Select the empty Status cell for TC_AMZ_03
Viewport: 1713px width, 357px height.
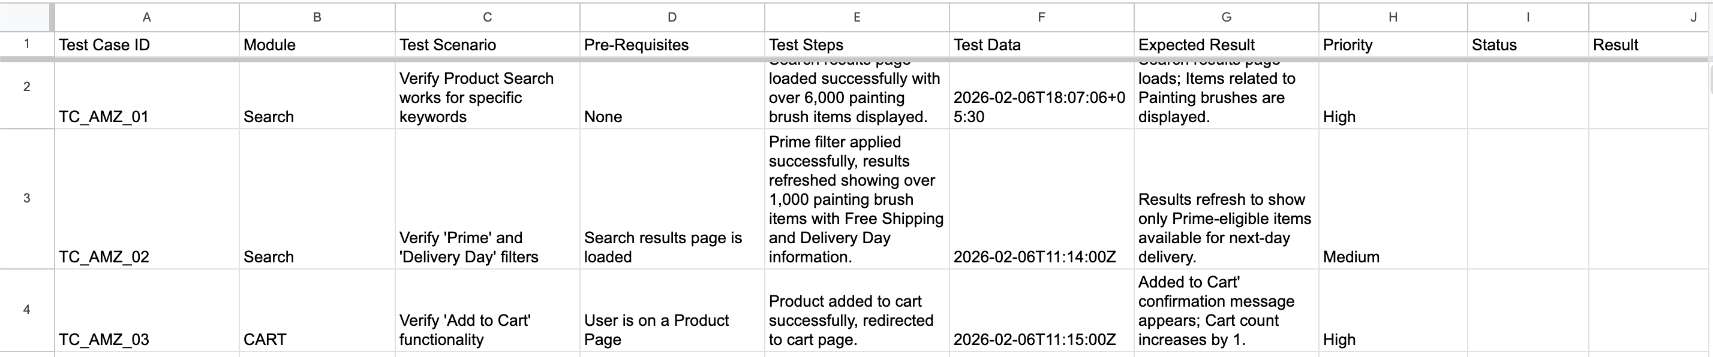1528,310
